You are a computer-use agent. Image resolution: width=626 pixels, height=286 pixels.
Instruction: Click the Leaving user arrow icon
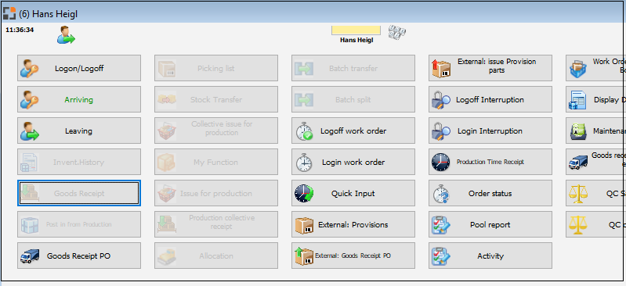click(x=30, y=131)
